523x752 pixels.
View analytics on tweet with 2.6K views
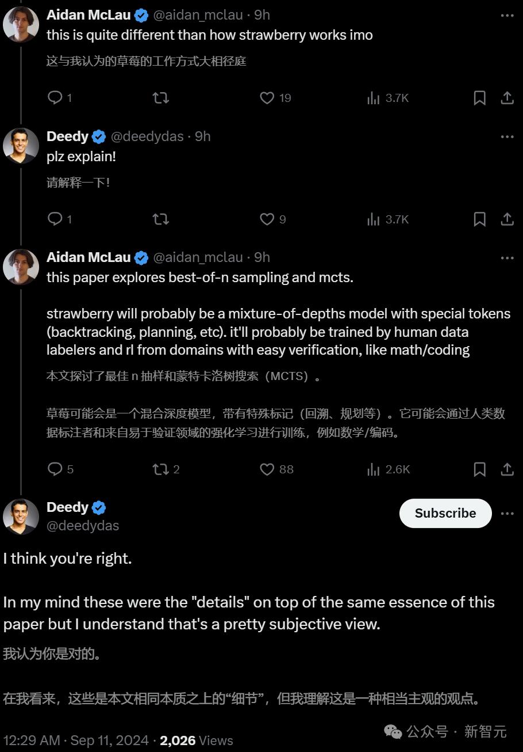pos(374,469)
